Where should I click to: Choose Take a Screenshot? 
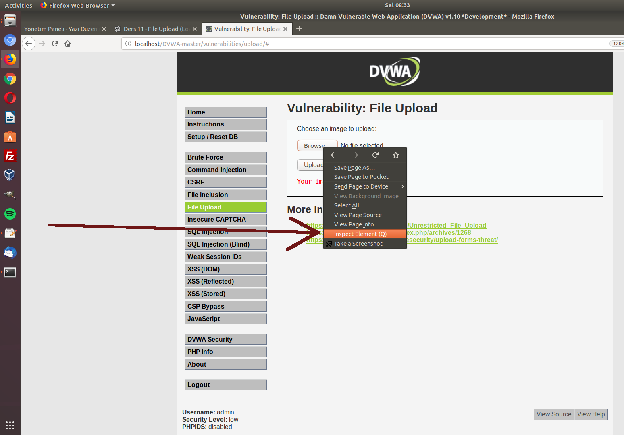365,244
